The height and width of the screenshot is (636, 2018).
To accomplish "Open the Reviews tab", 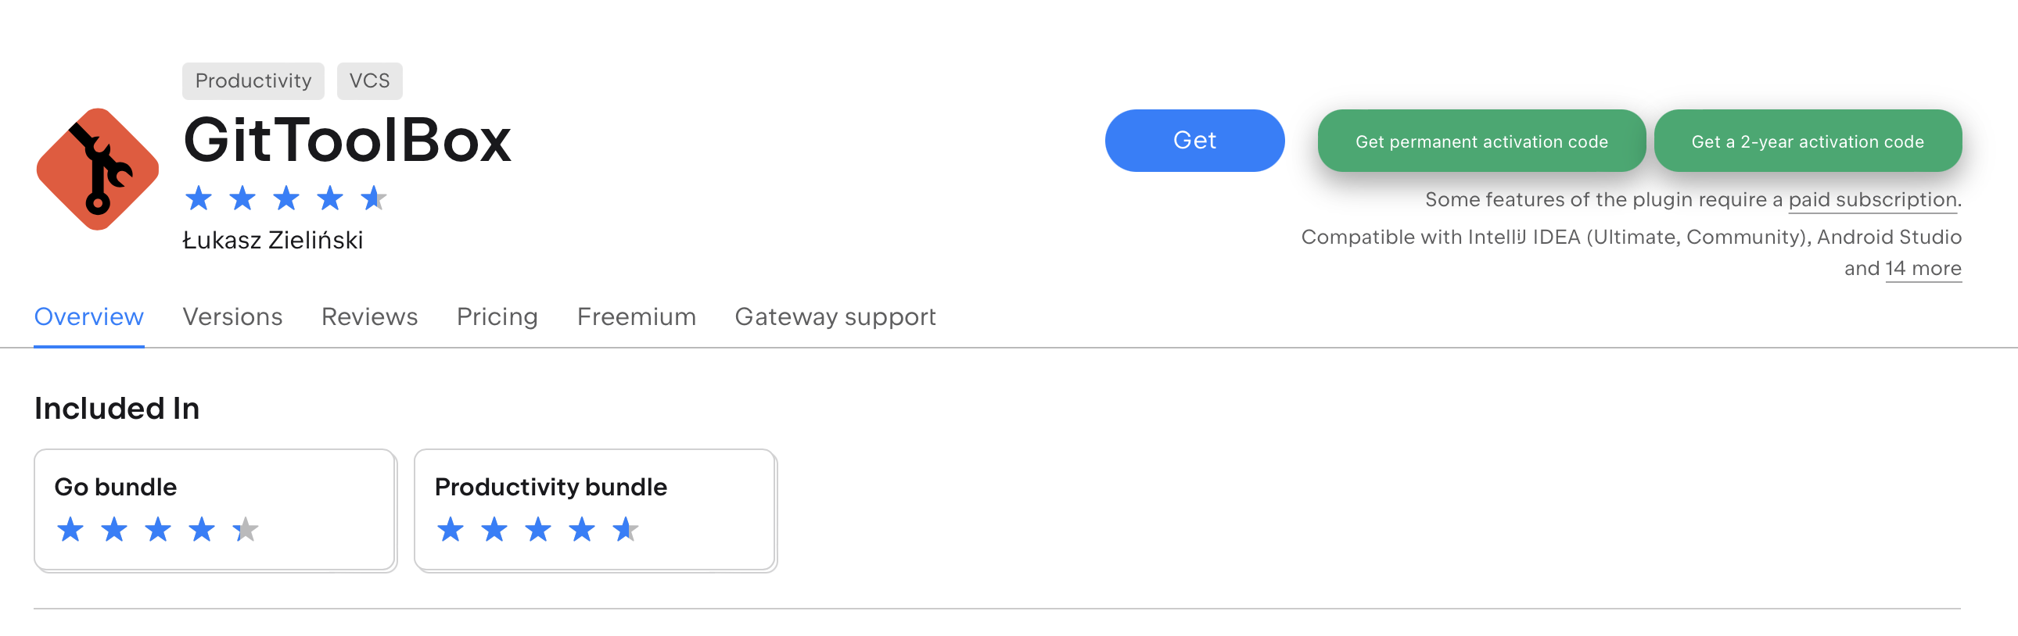I will point(369,316).
